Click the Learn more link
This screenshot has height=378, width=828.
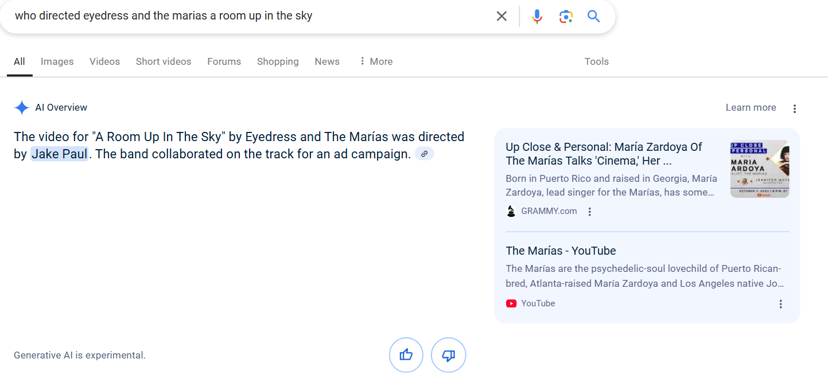coord(751,108)
